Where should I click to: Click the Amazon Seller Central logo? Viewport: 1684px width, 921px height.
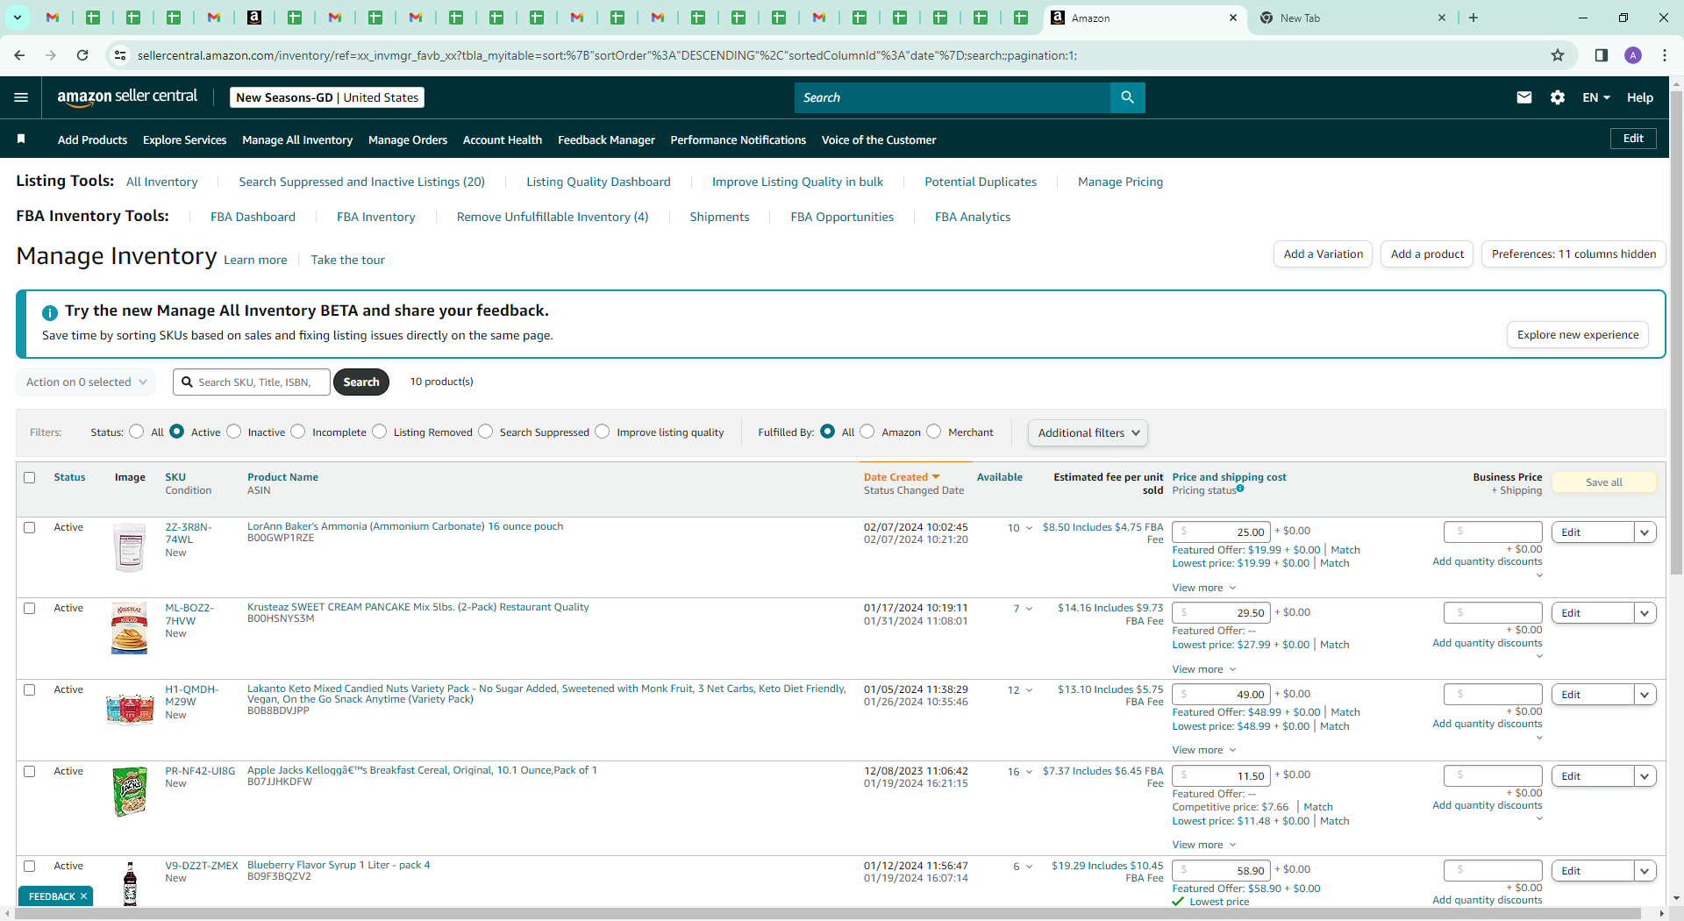pyautogui.click(x=127, y=97)
